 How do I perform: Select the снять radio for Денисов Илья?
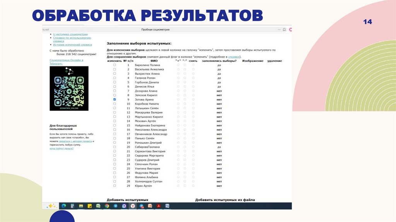(x=193, y=86)
